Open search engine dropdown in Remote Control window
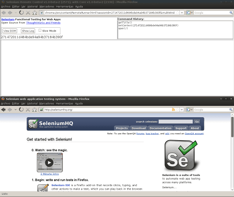The width and height of the screenshot is (234, 197). tap(190, 13)
